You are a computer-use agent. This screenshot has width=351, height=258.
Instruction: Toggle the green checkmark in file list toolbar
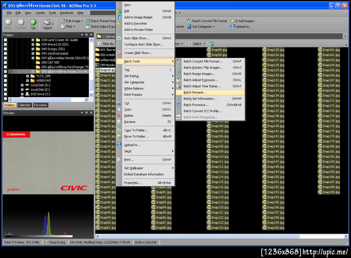point(211,44)
